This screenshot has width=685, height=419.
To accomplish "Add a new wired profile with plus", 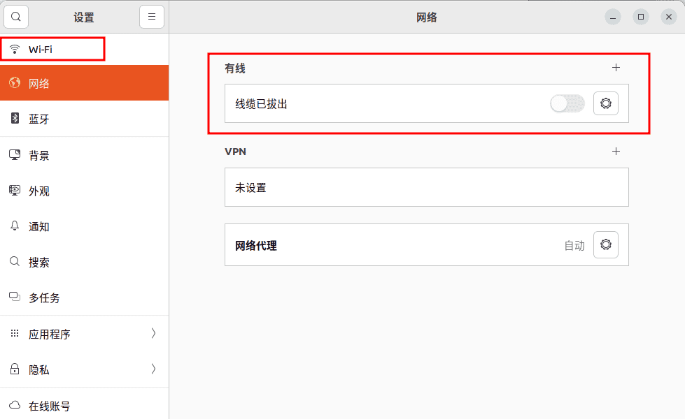I will coord(616,68).
